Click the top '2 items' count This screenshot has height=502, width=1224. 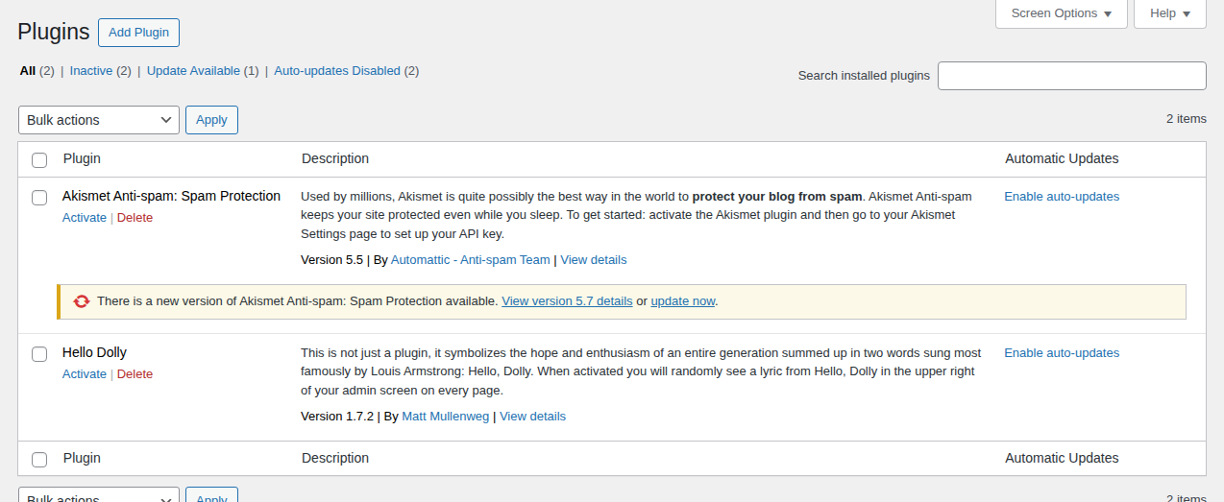point(1187,119)
